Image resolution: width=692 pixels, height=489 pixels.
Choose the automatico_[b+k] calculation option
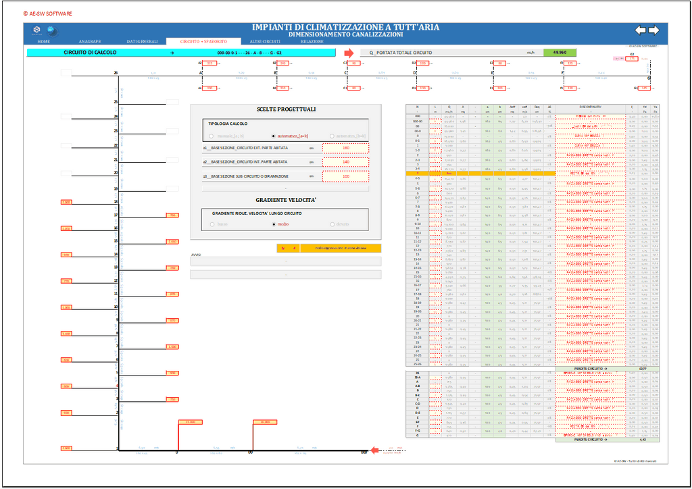point(332,136)
